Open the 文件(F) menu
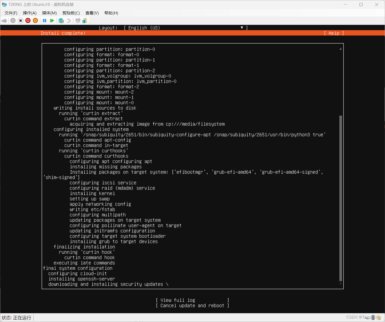Screen dimensions: 385x322 click(x=11, y=13)
